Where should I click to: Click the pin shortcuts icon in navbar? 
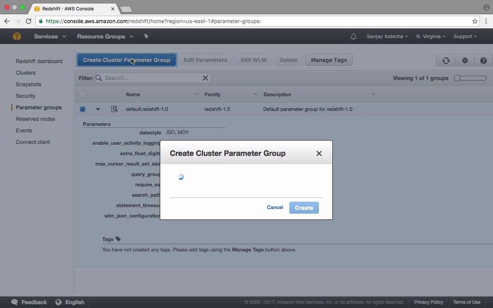[x=146, y=36]
